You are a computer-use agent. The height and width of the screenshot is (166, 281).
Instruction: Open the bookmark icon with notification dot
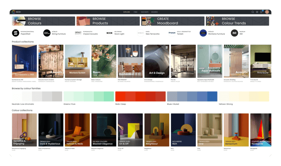point(262,12)
